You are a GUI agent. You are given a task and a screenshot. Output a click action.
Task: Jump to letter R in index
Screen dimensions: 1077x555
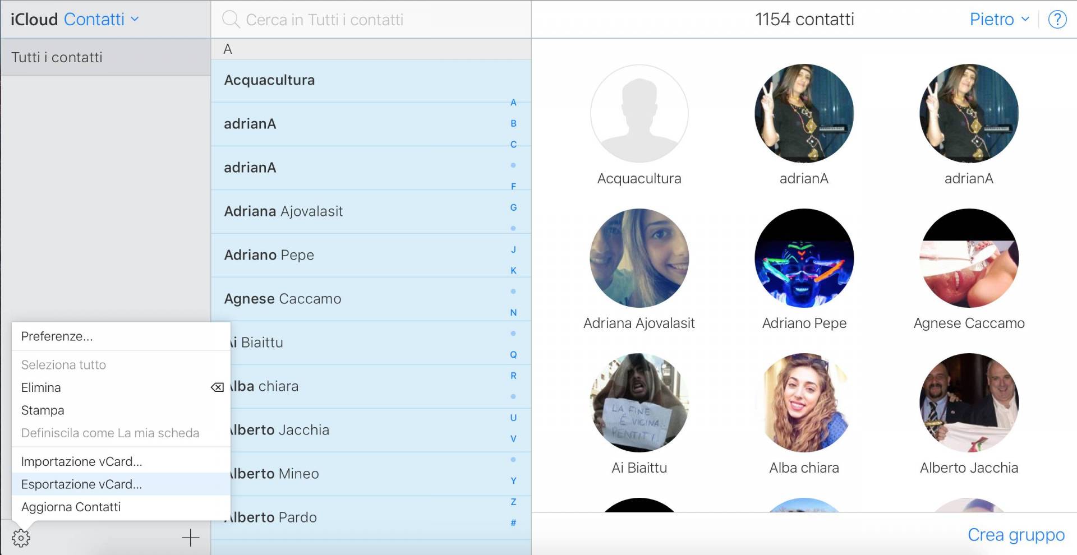coord(513,376)
